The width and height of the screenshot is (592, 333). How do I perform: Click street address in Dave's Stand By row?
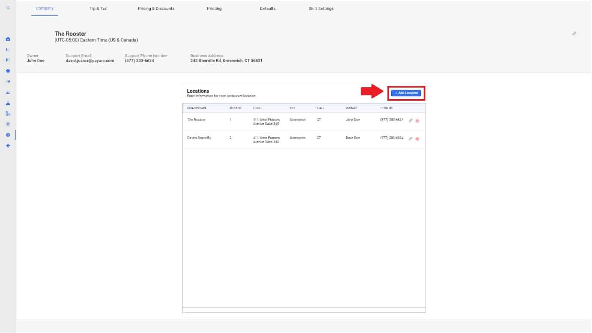tap(266, 140)
